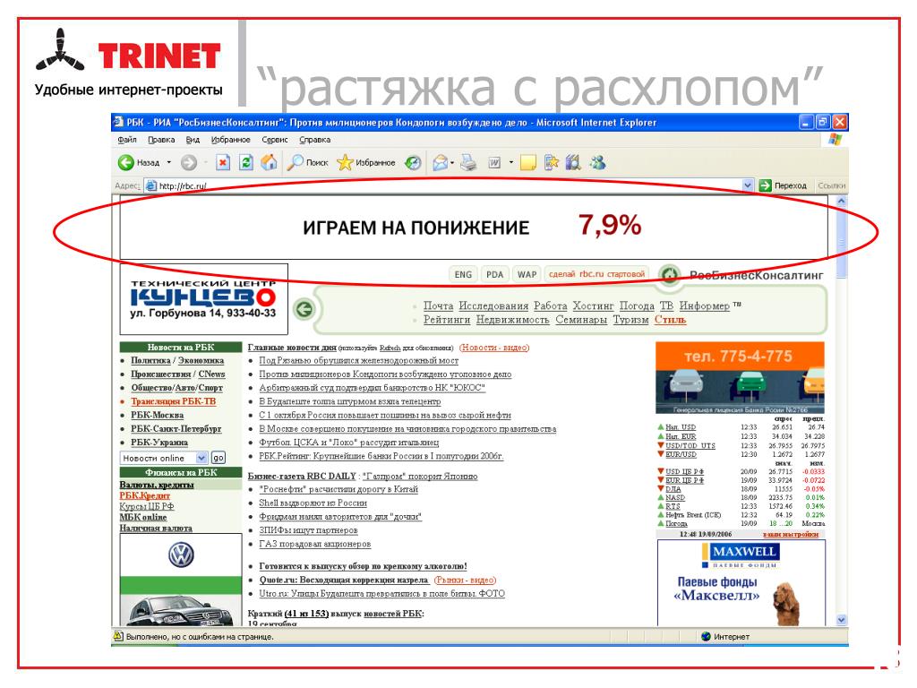Open the РБК.Кредит link
Screen dimensions: 917x688
(x=144, y=495)
